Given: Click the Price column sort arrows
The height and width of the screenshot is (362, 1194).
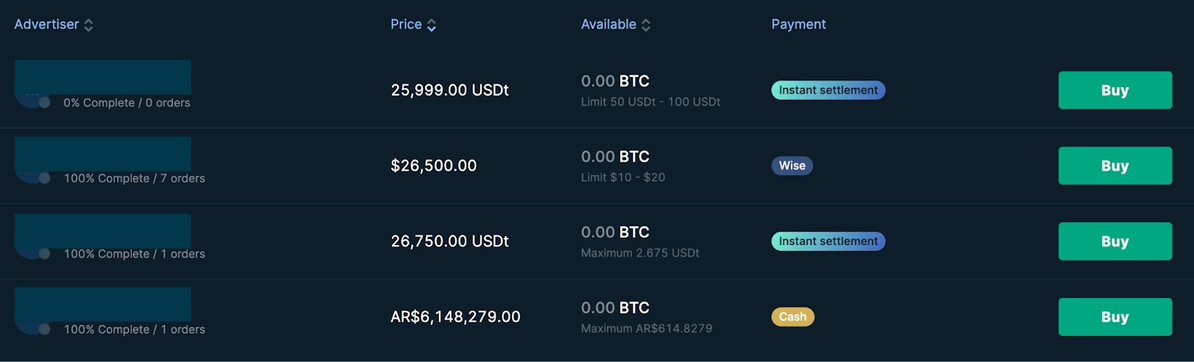Looking at the screenshot, I should pyautogui.click(x=431, y=25).
